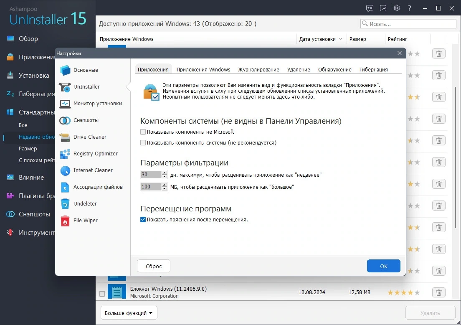Click the Гибернация Zz icon in sidebar

10,94
